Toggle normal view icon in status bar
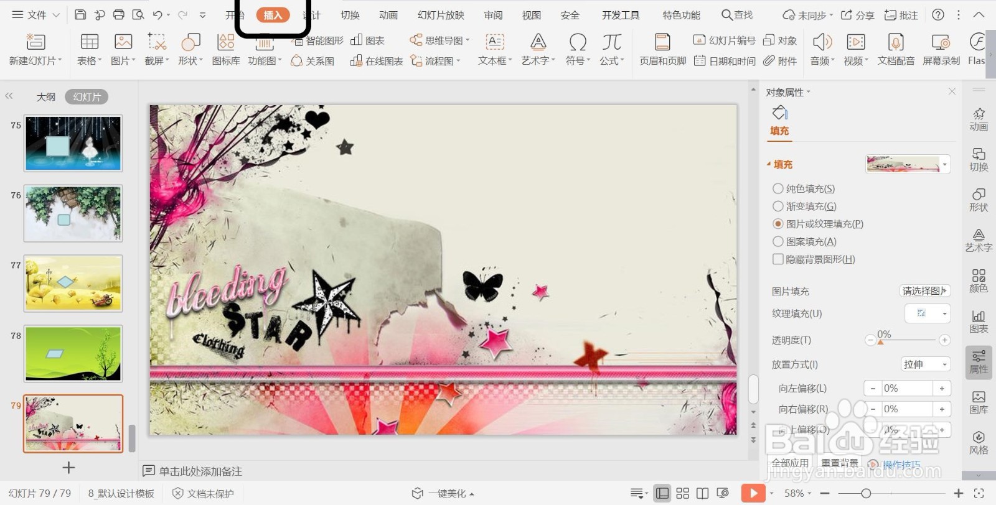The image size is (996, 505). pos(662,493)
